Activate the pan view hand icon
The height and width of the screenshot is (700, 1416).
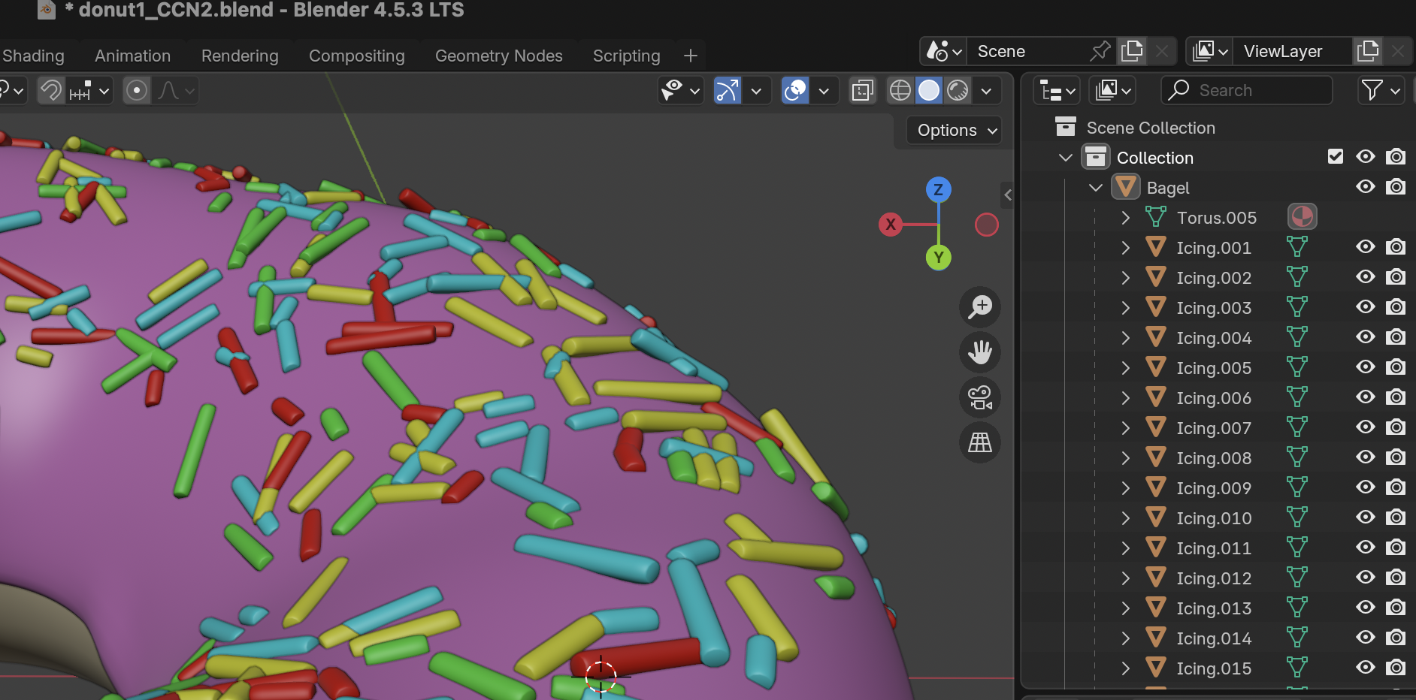[980, 352]
